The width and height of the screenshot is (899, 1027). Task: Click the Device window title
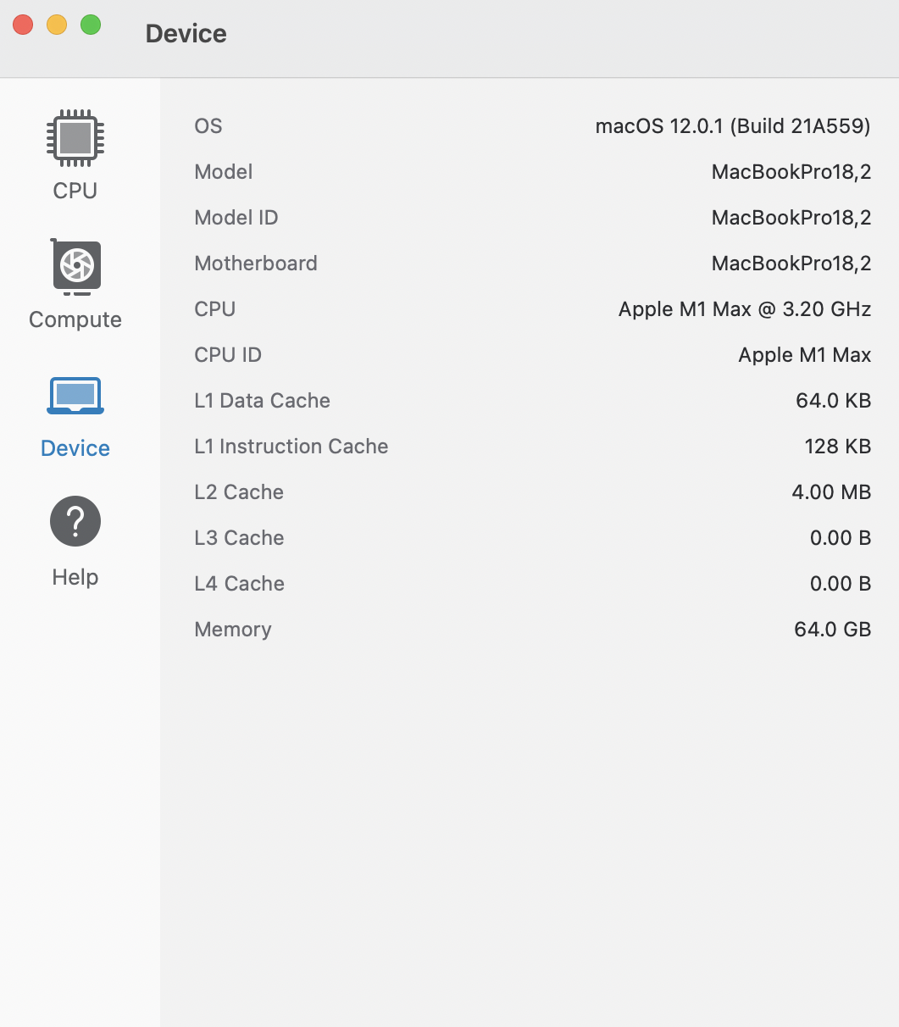pyautogui.click(x=186, y=33)
